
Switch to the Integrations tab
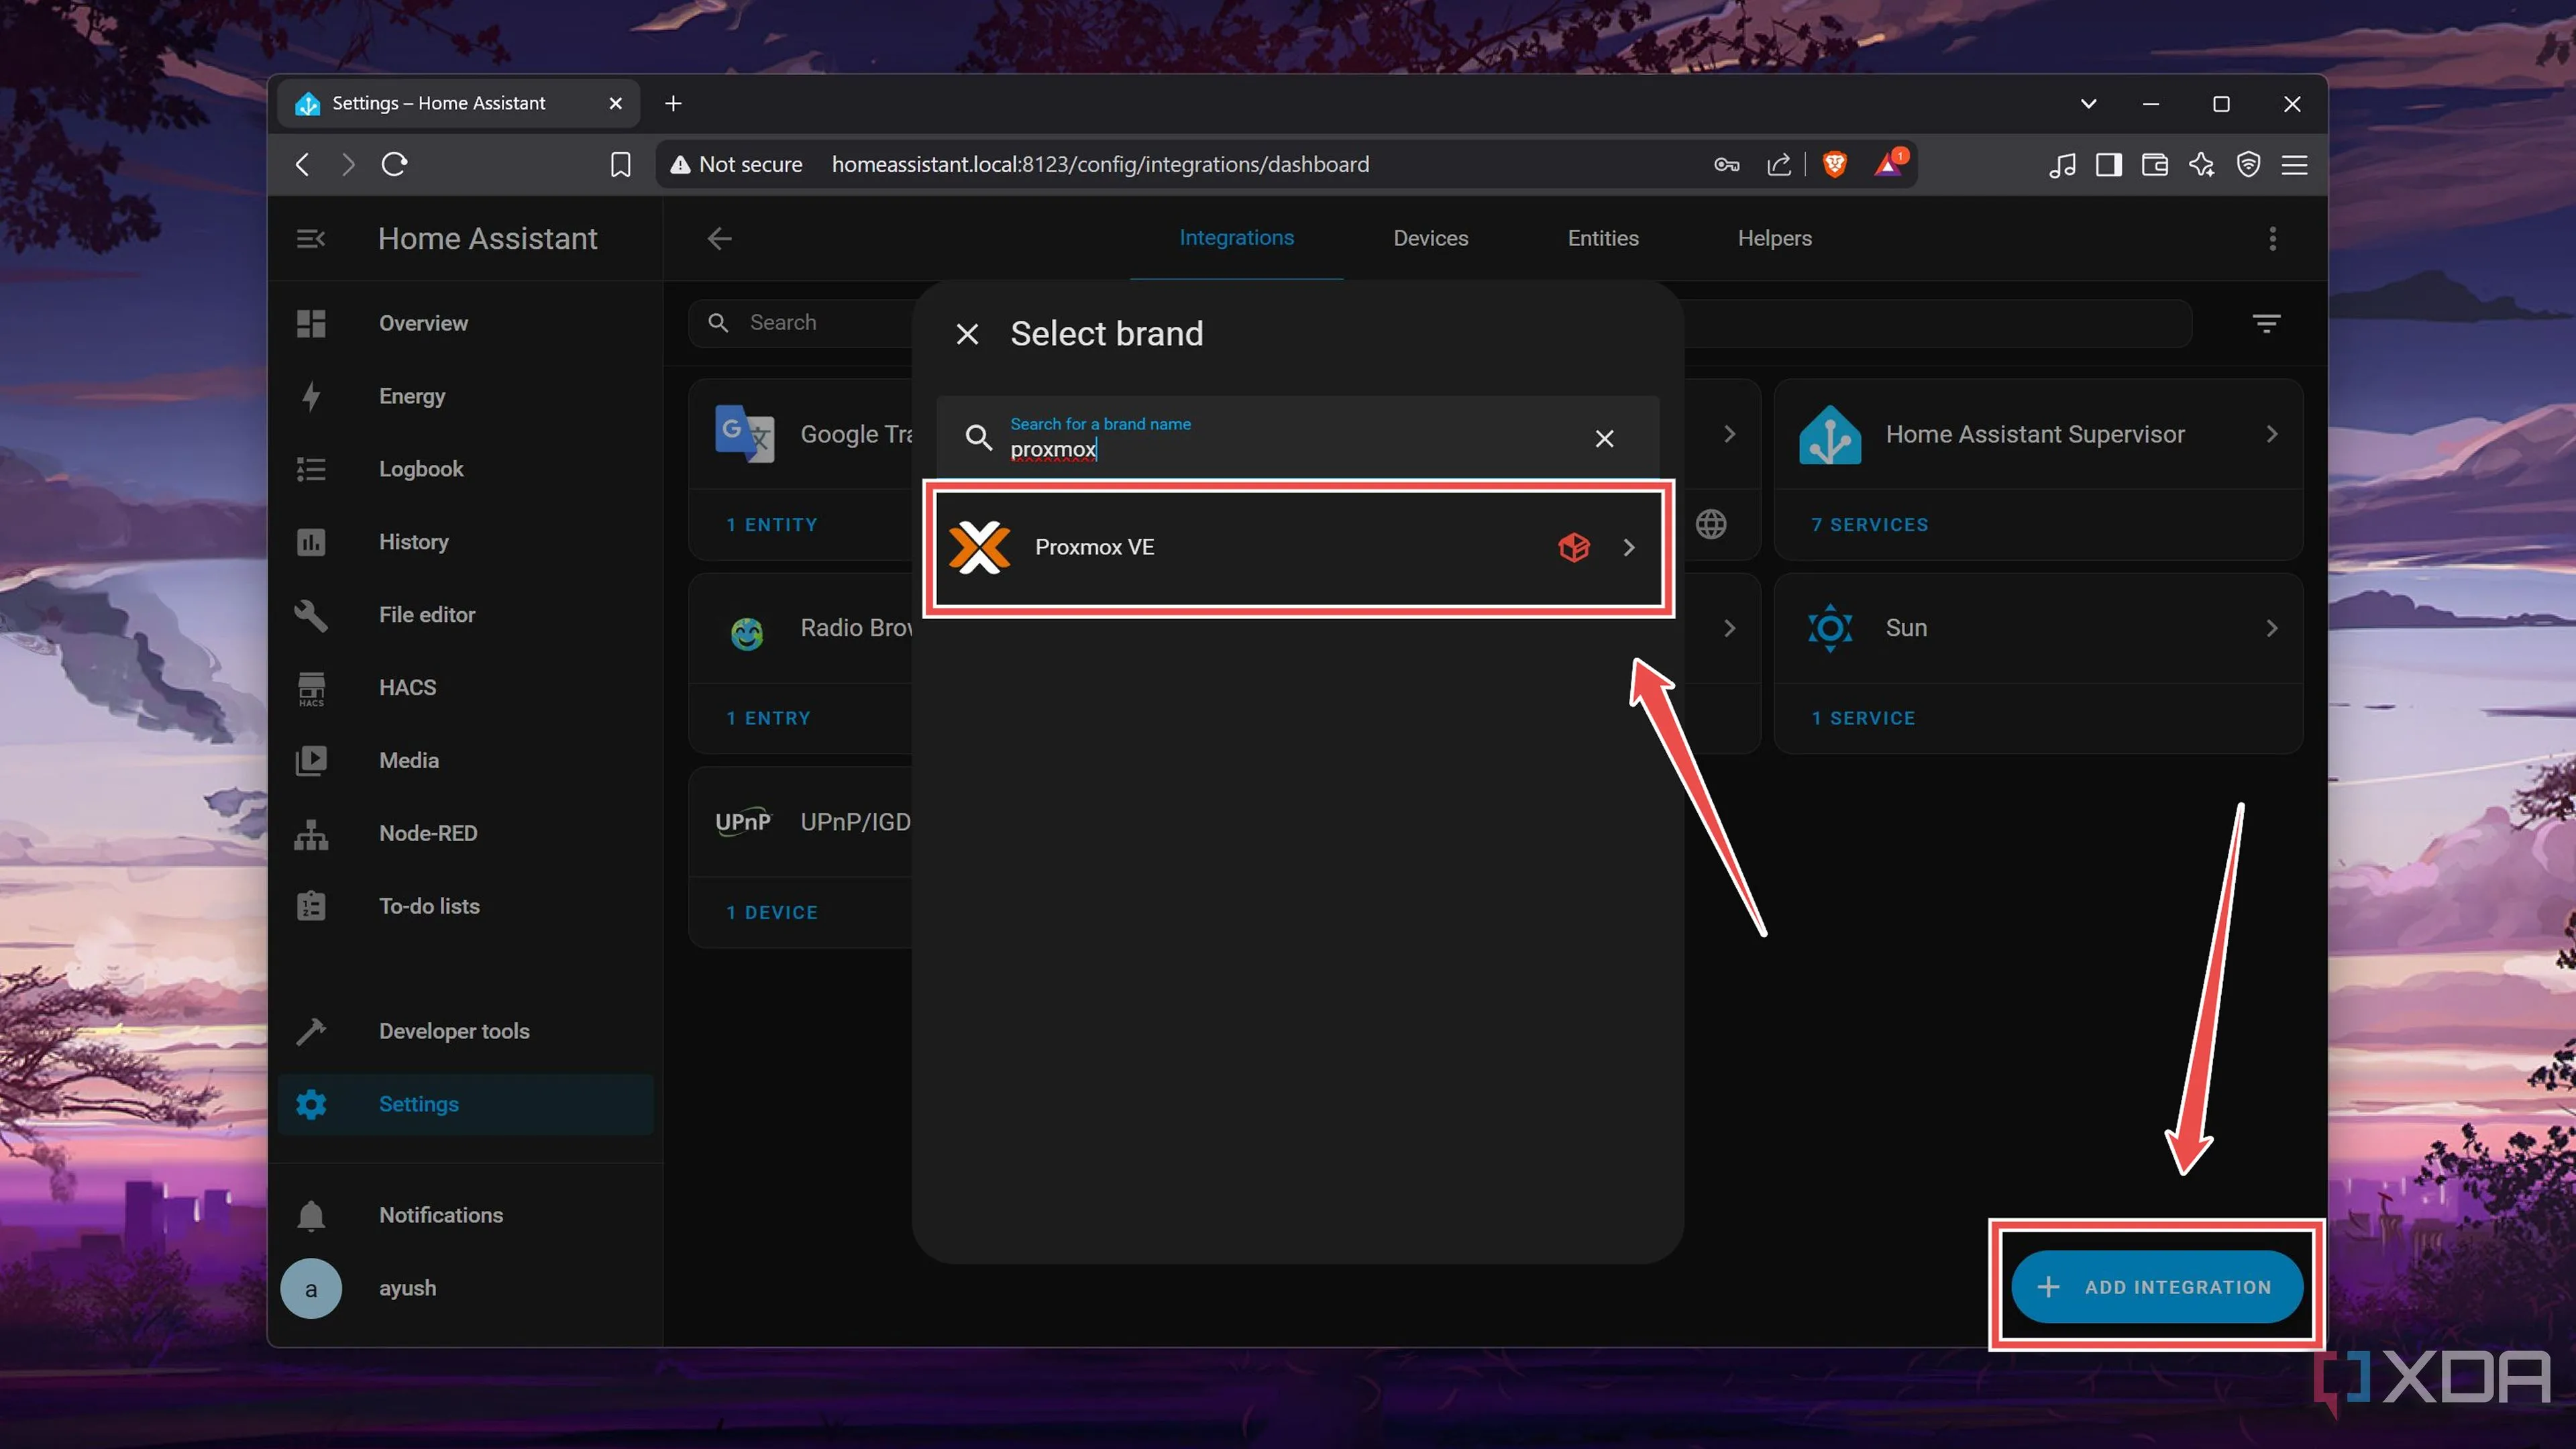1236,238
